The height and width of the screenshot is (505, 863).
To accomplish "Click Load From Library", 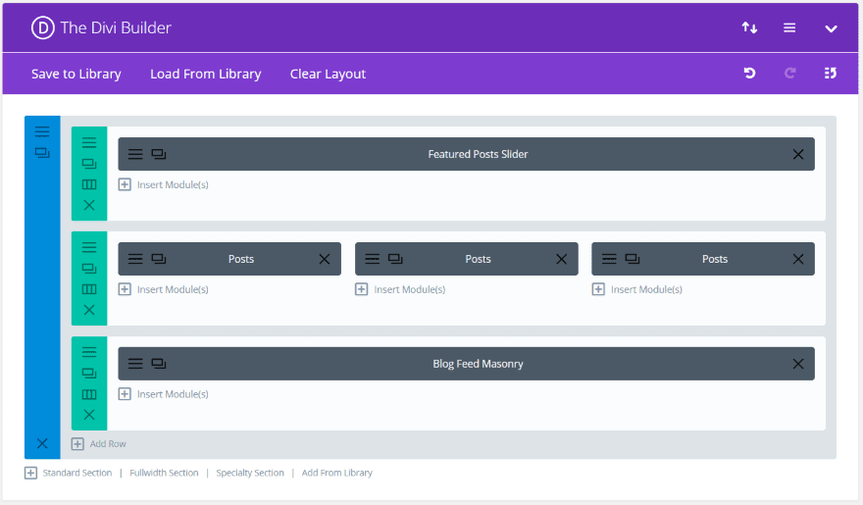I will tap(206, 74).
